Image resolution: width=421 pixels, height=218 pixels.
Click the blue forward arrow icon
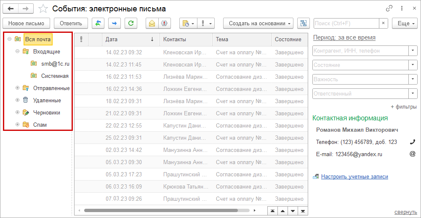coord(115,24)
